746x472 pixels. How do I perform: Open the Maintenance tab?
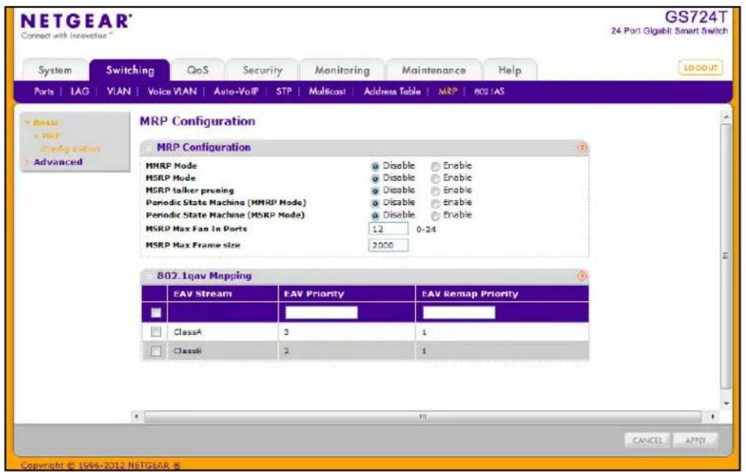(x=434, y=71)
